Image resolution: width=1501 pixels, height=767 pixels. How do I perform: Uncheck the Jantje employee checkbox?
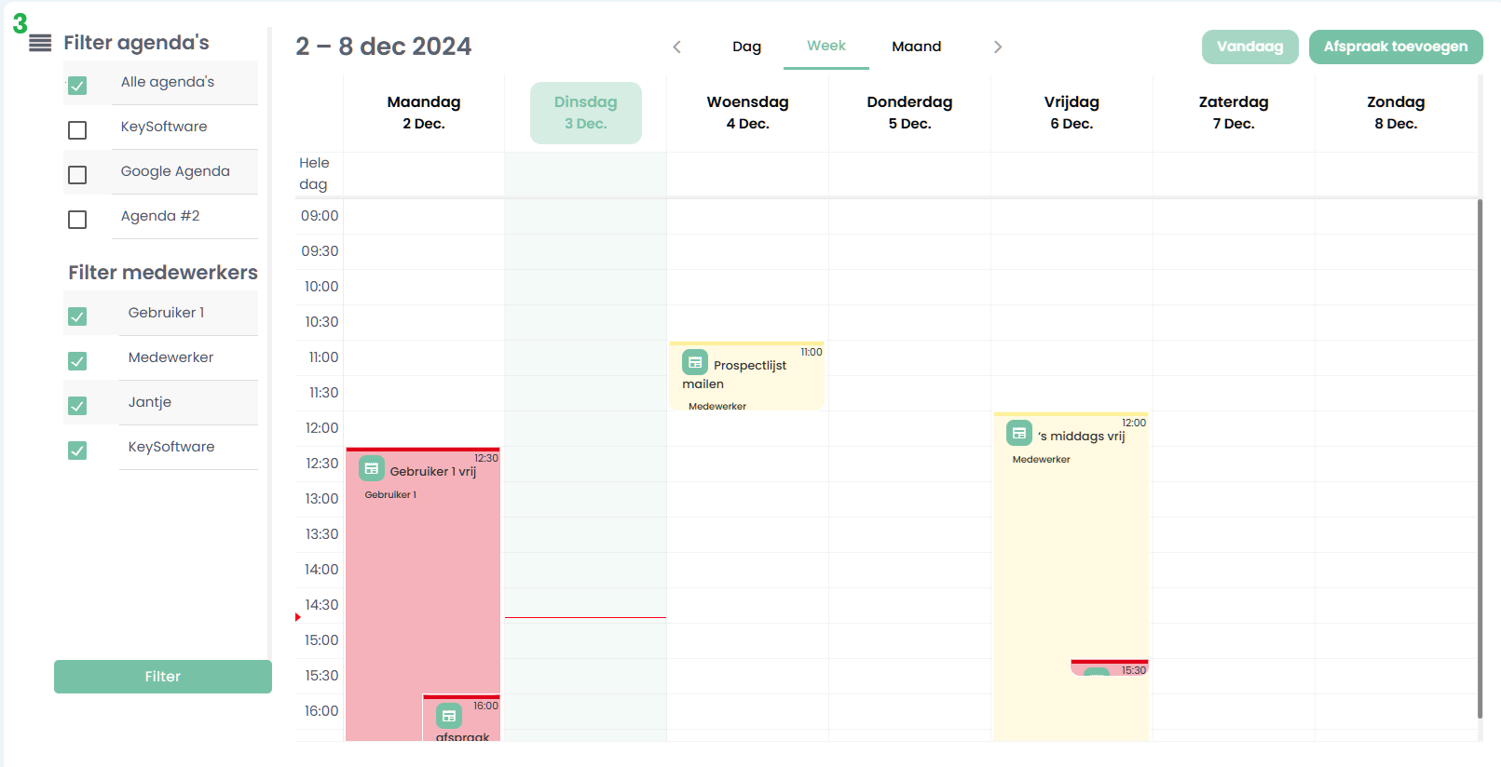click(77, 406)
